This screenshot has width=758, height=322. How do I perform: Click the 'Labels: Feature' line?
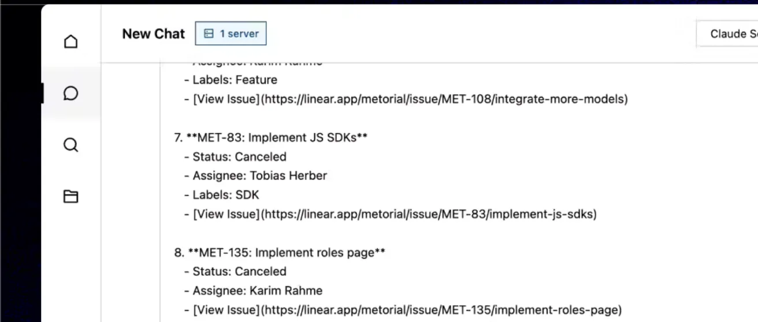[235, 80]
